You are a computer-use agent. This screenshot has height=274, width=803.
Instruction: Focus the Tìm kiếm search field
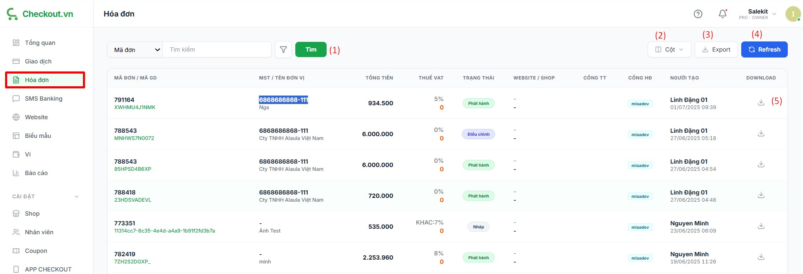tap(217, 49)
